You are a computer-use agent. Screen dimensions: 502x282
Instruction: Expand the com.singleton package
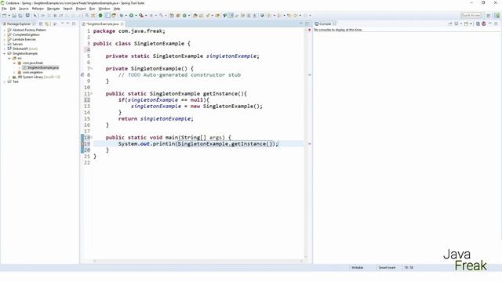14,72
